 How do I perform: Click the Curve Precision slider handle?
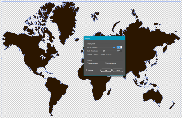click(x=114, y=47)
